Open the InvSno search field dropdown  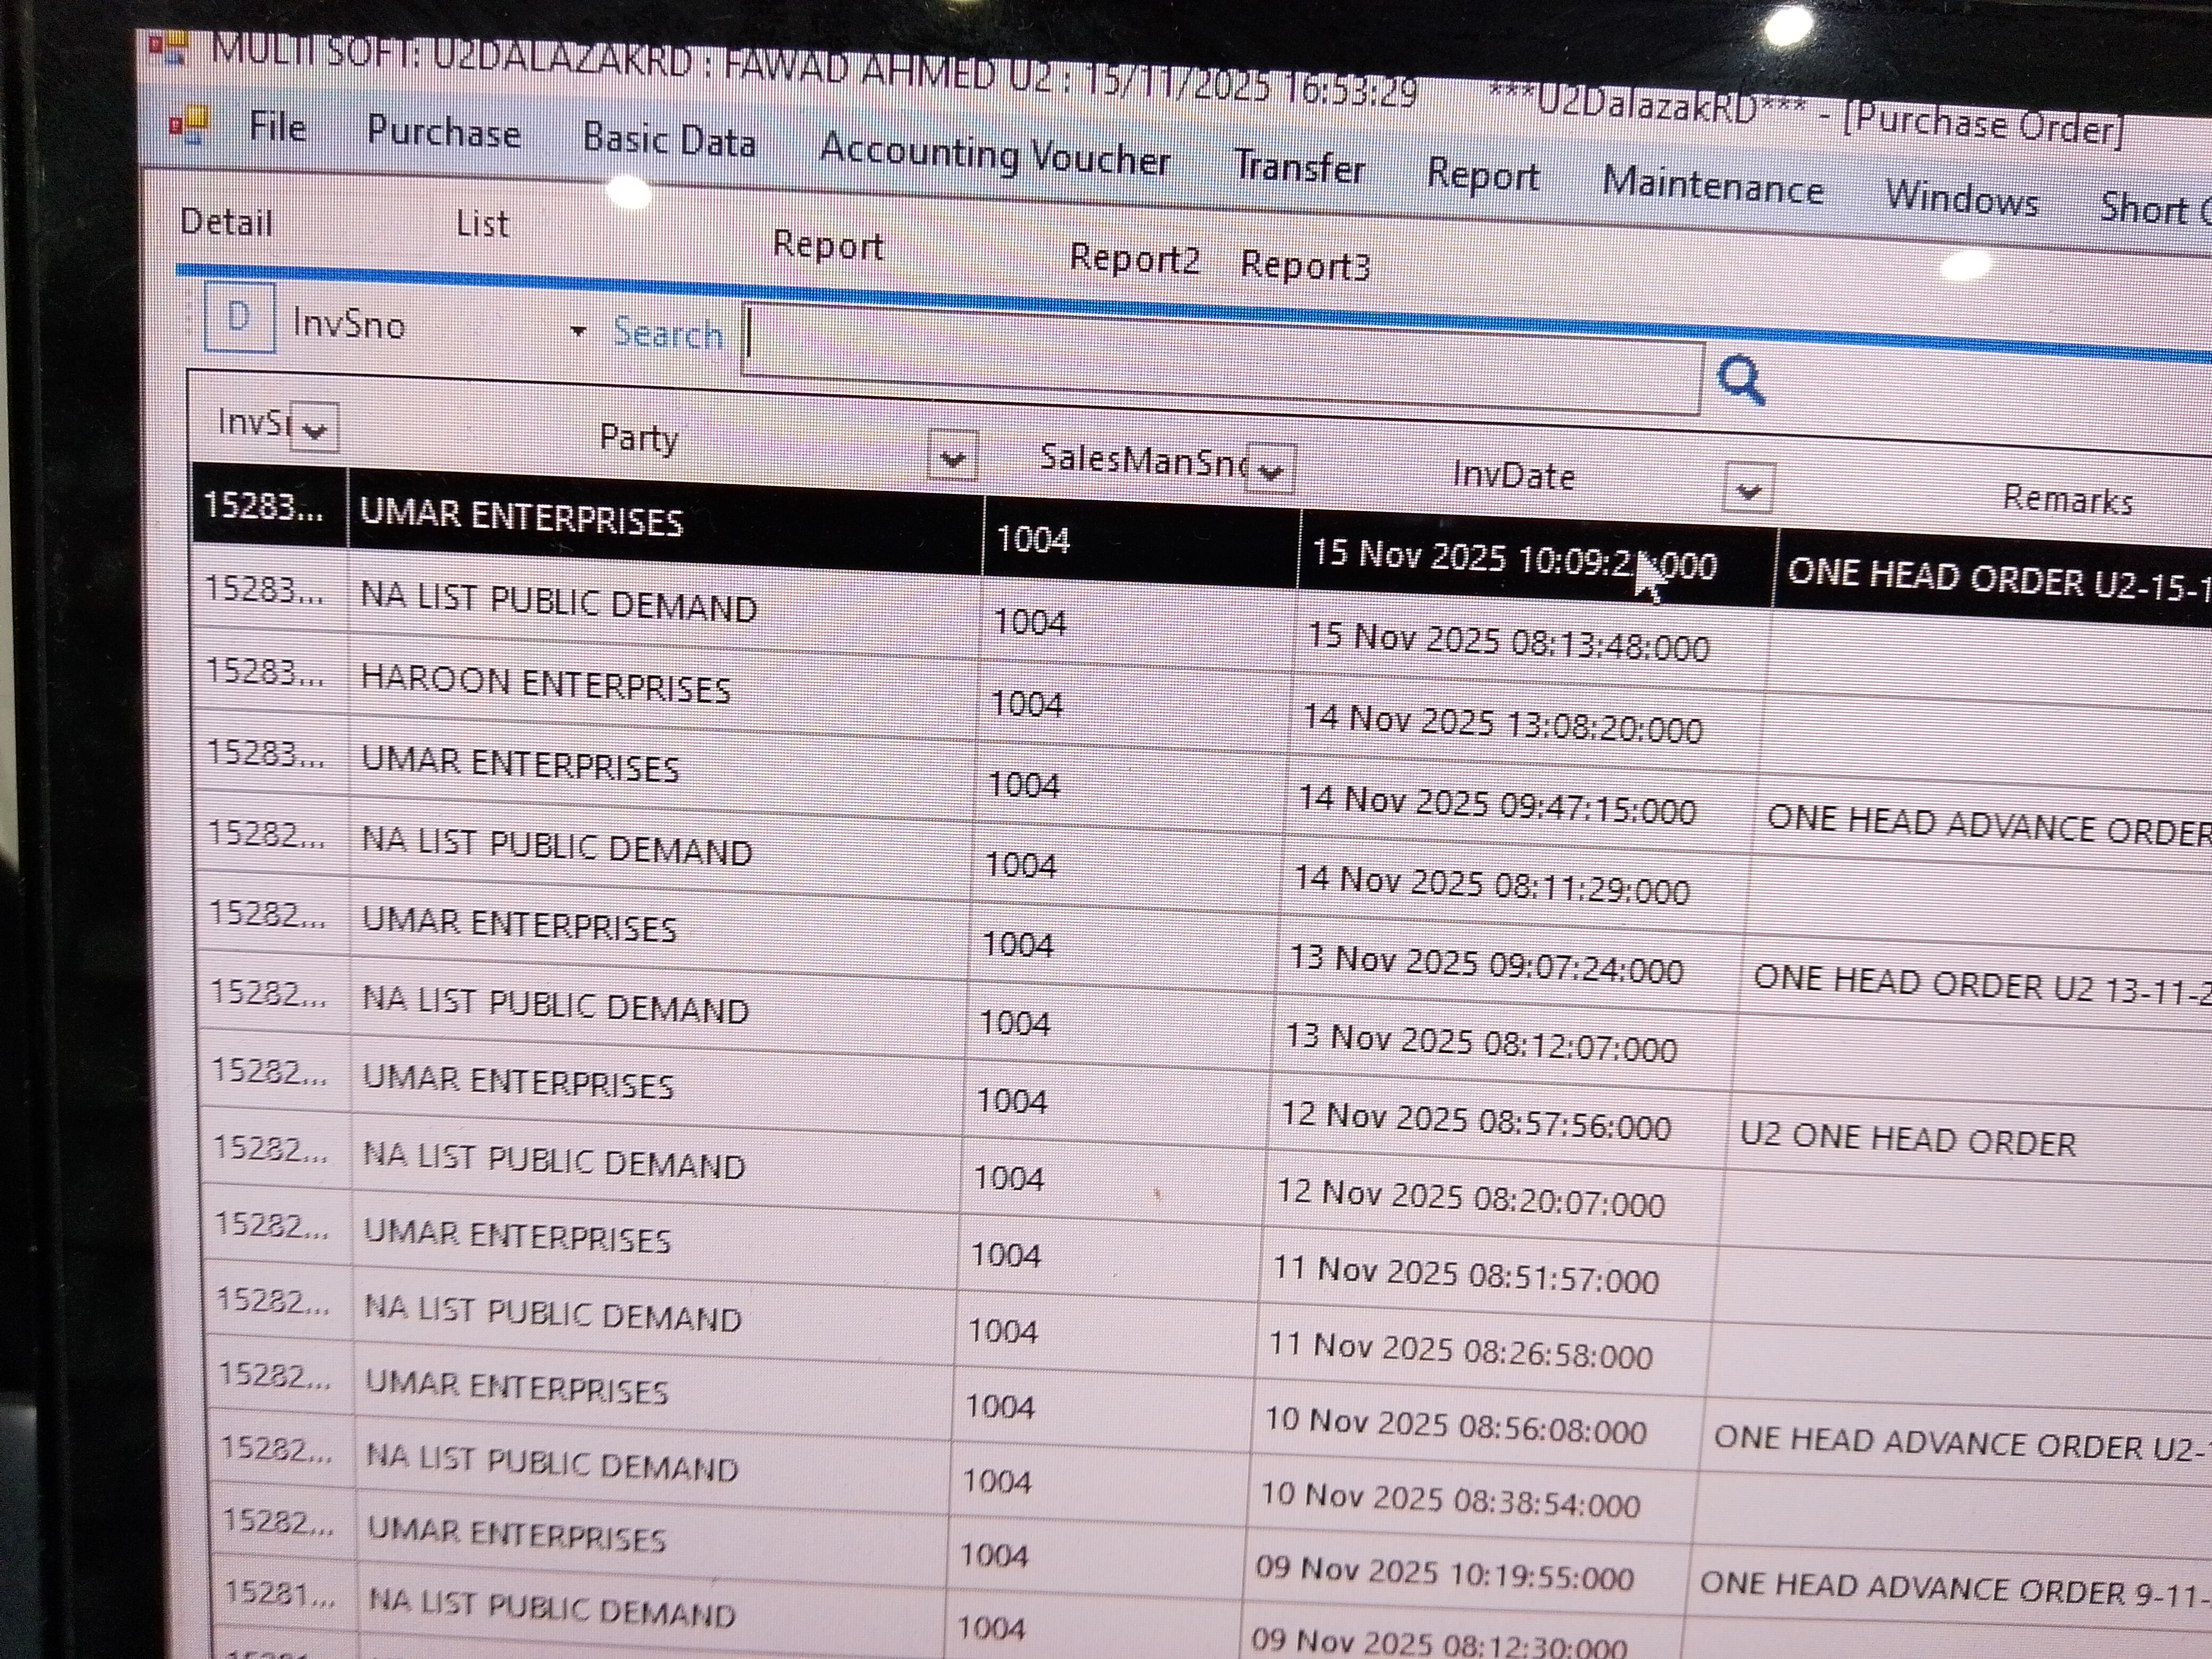577,331
